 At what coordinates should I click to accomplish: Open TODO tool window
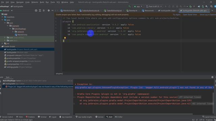coord(20,117)
